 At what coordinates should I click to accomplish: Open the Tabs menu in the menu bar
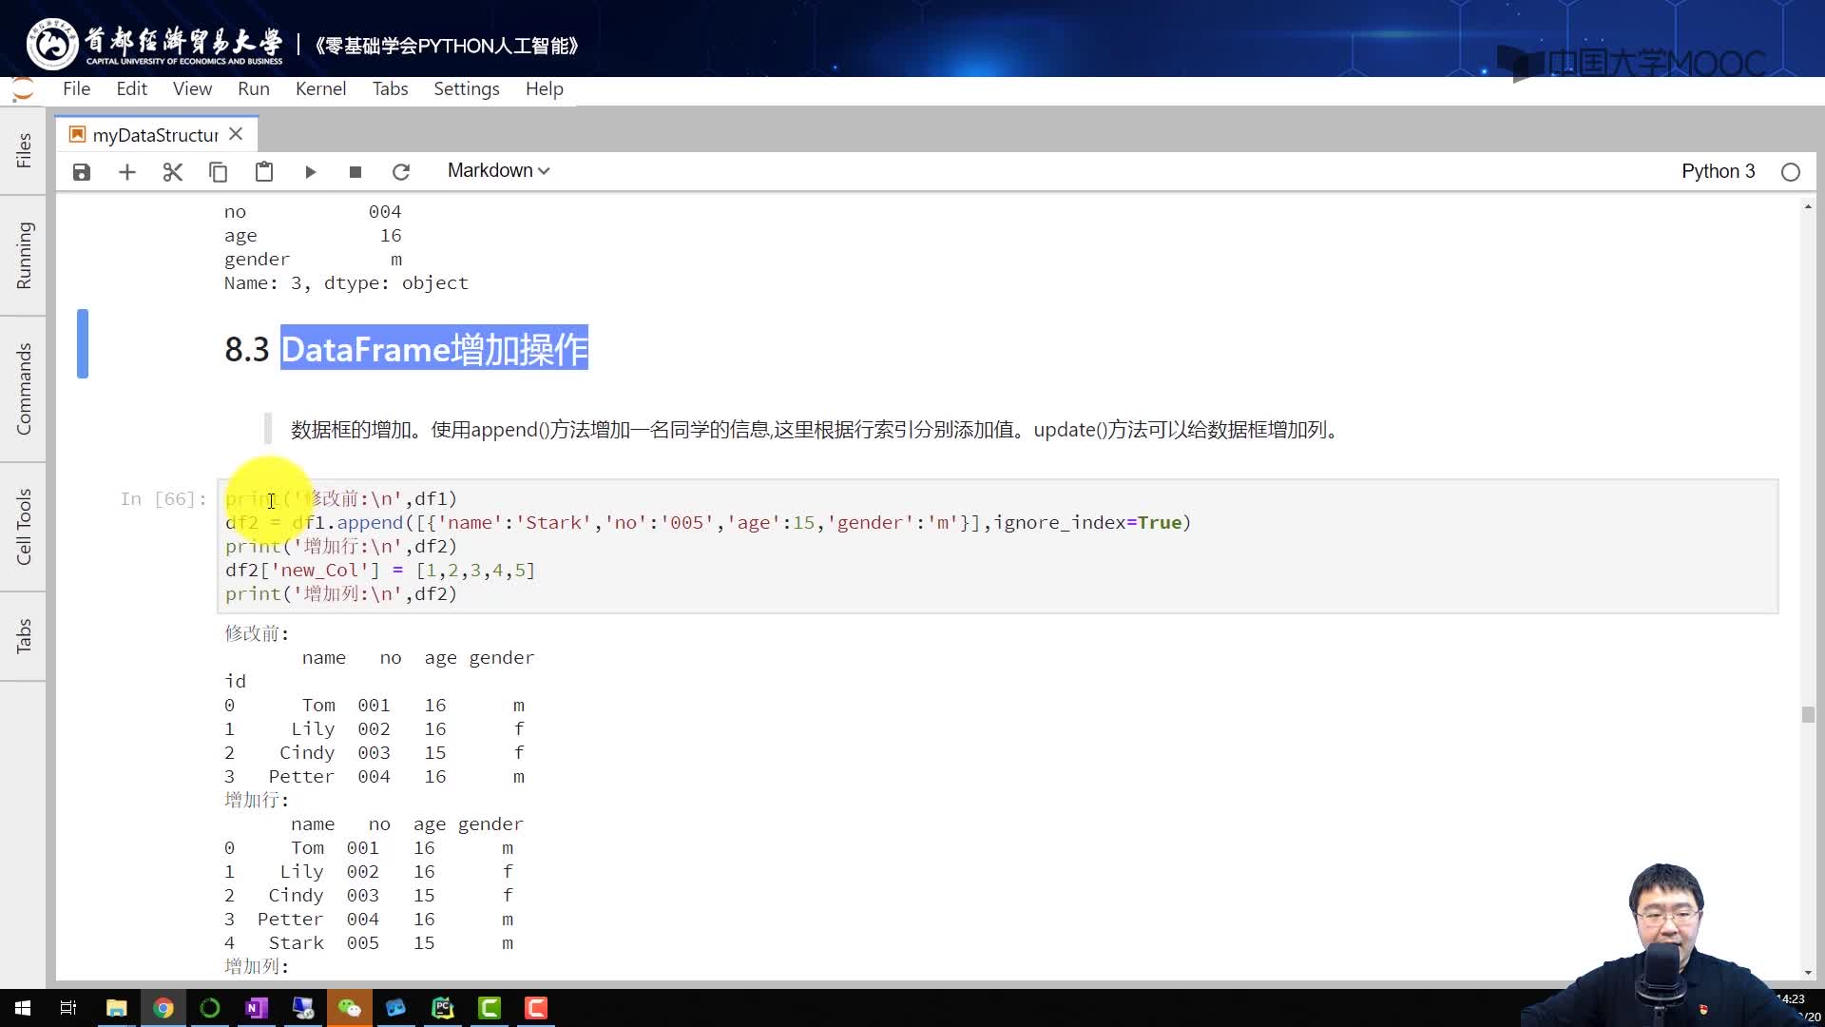click(x=390, y=88)
